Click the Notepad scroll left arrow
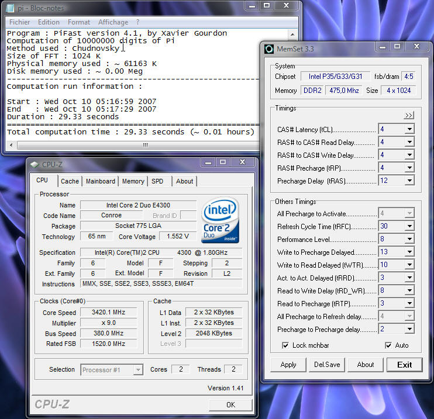The width and height of the screenshot is (434, 419). click(x=11, y=145)
